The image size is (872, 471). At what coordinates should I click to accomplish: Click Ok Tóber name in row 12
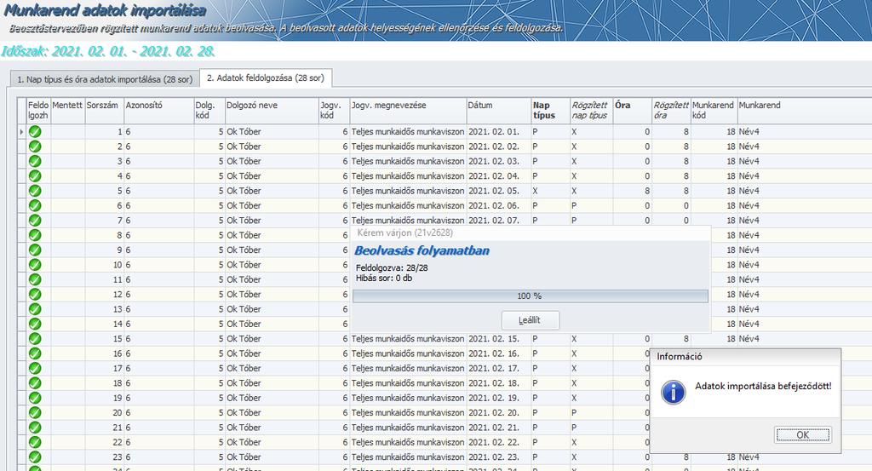(244, 294)
